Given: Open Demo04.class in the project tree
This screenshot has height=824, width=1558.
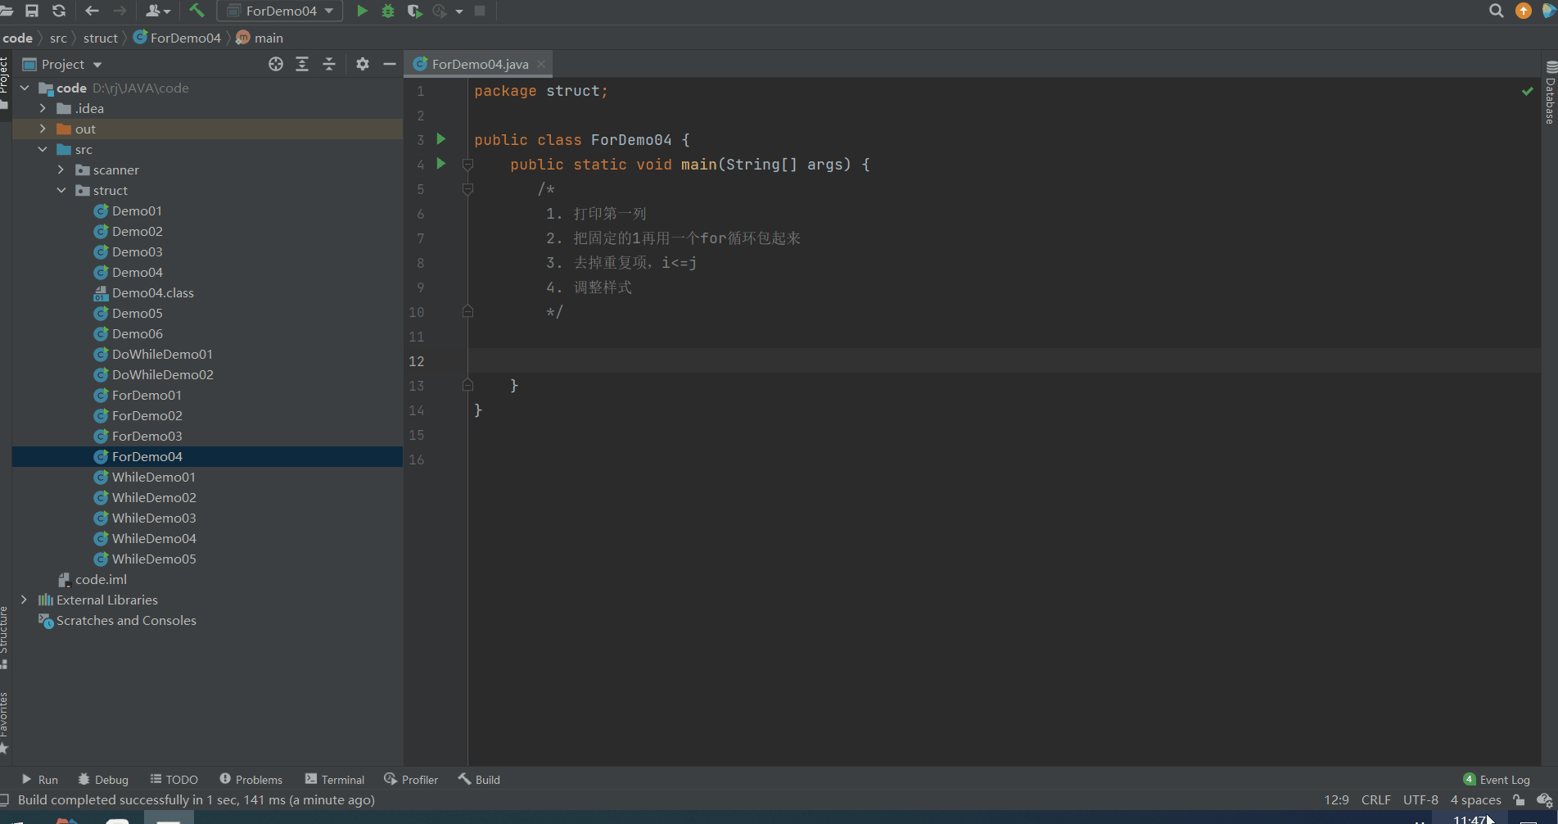Looking at the screenshot, I should 152,292.
